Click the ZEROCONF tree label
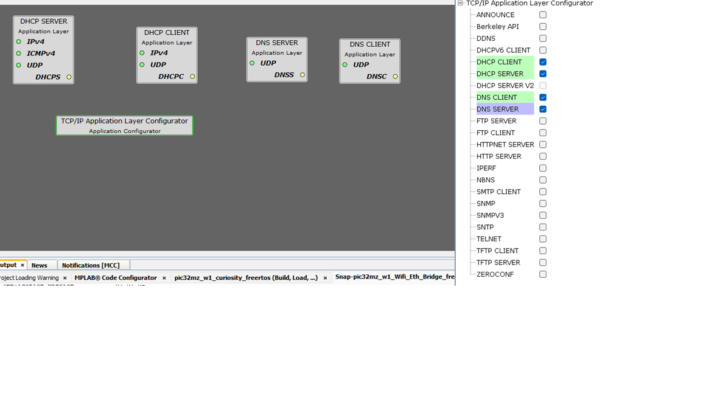The height and width of the screenshot is (394, 723). (495, 274)
